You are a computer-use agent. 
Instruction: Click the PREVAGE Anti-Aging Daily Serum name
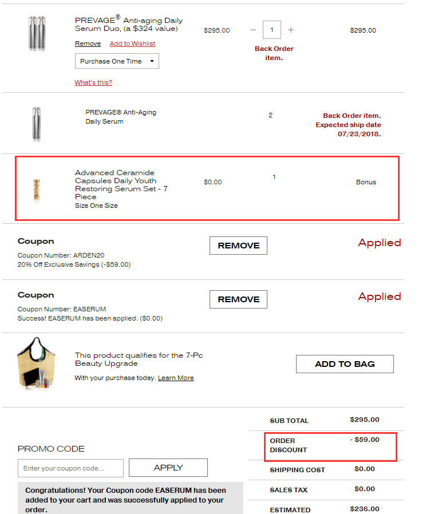tap(120, 117)
